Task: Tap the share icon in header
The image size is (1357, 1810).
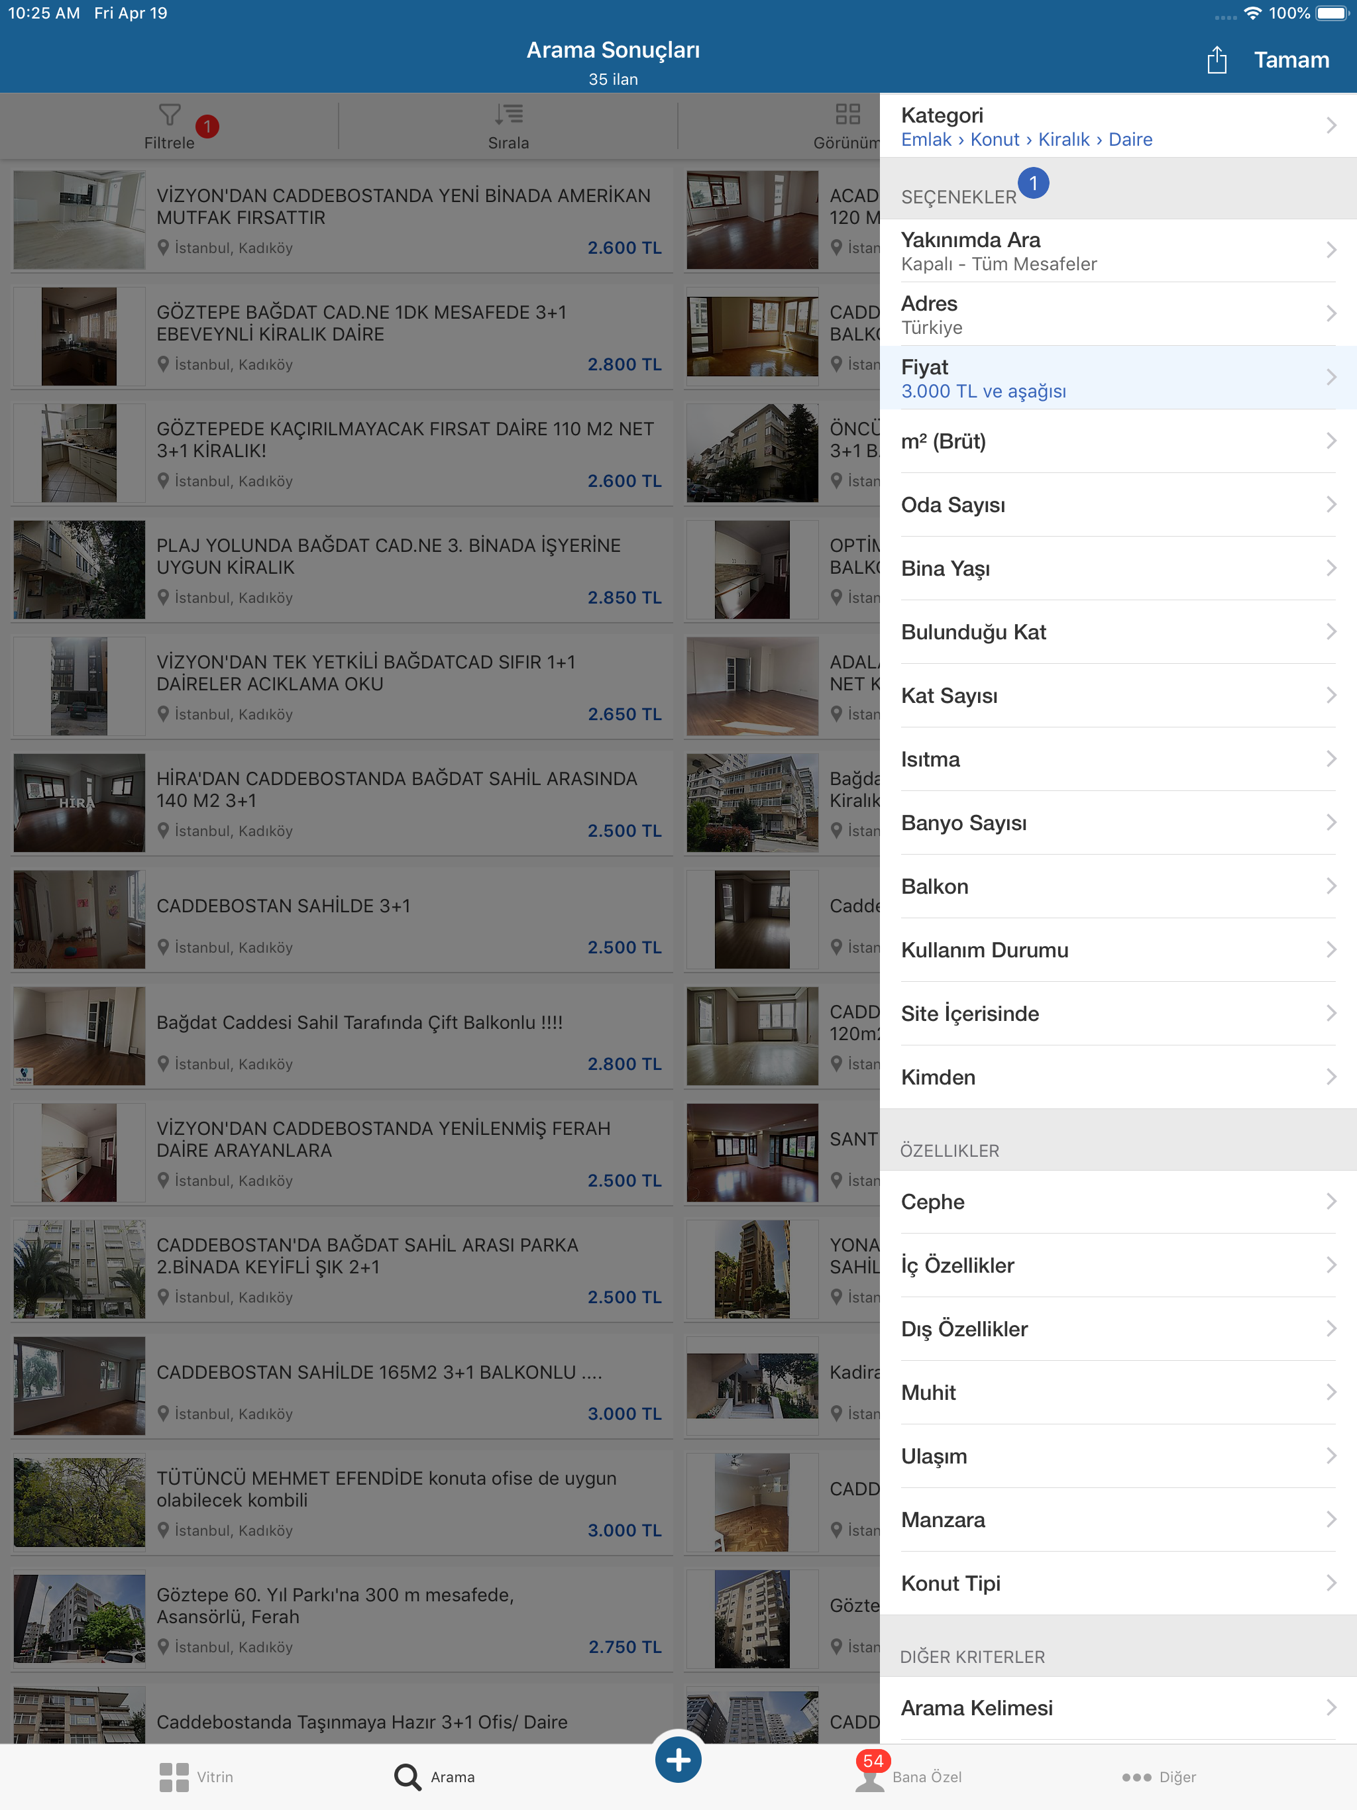Action: (1217, 60)
